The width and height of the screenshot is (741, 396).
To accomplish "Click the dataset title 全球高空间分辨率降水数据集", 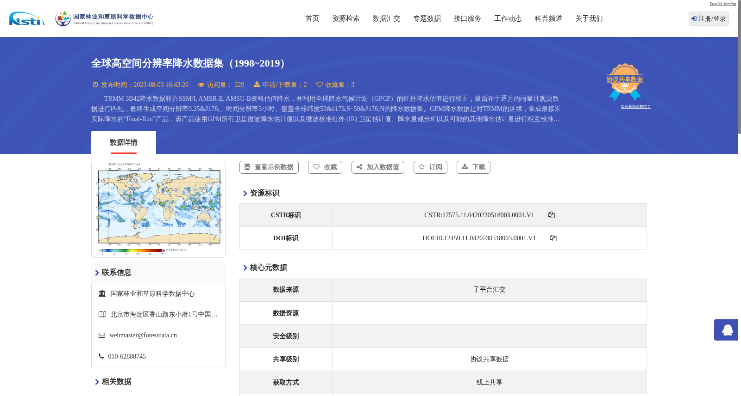I will click(x=190, y=63).
